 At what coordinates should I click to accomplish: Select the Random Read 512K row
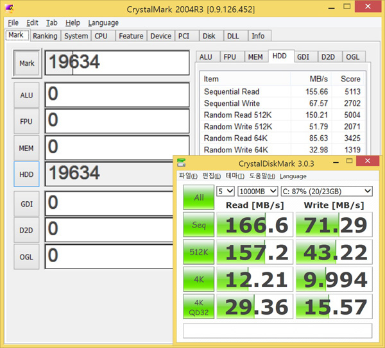282,115
